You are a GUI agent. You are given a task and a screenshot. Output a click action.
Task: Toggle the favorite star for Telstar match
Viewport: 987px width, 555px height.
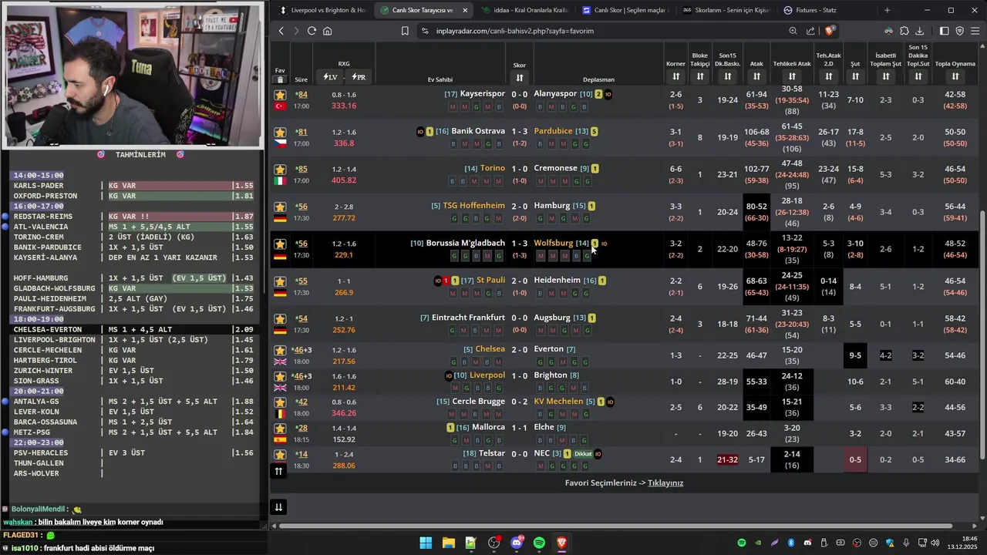280,455
